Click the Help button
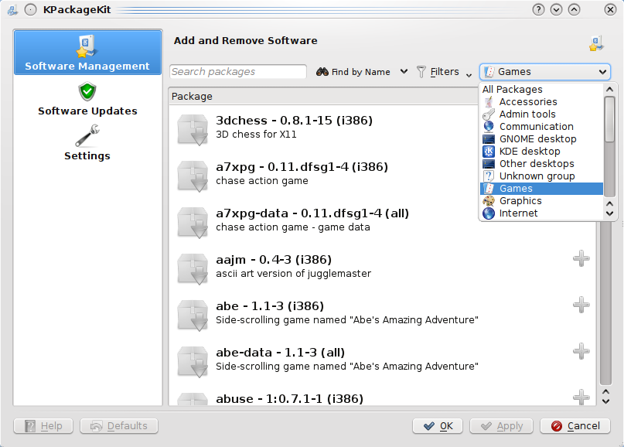The image size is (624, 447). point(44,426)
